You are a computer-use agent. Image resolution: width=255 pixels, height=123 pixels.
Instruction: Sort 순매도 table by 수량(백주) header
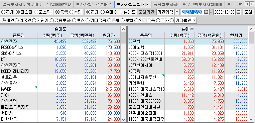pyautogui.click(x=52, y=35)
